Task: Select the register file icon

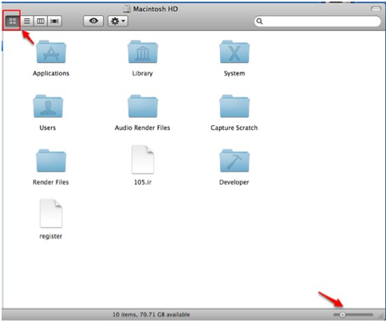Action: [x=51, y=214]
